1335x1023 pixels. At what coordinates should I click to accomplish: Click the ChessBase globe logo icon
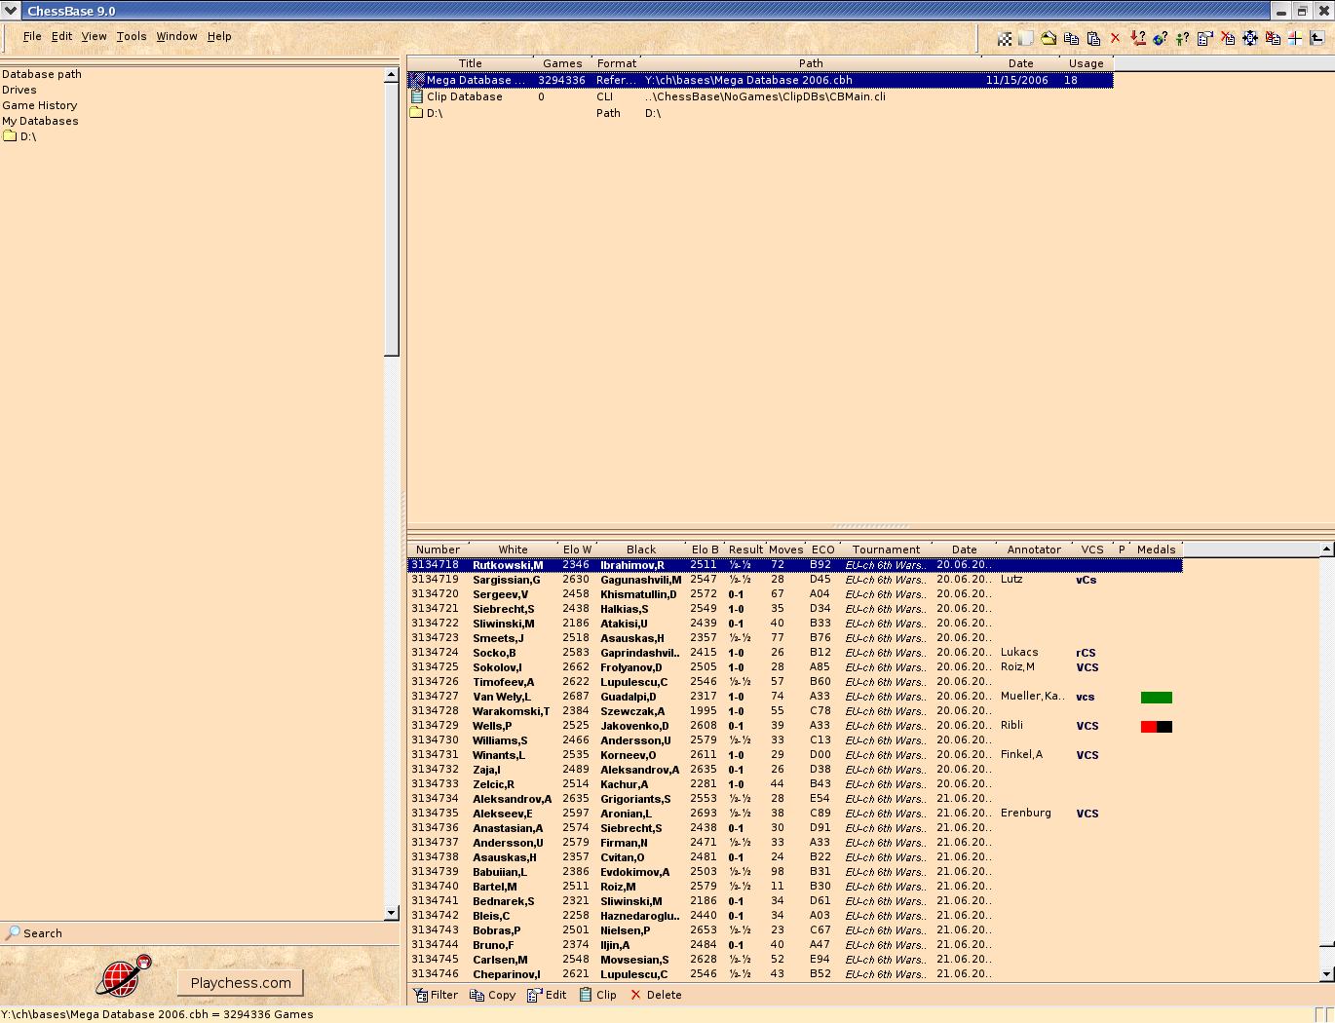click(x=123, y=976)
